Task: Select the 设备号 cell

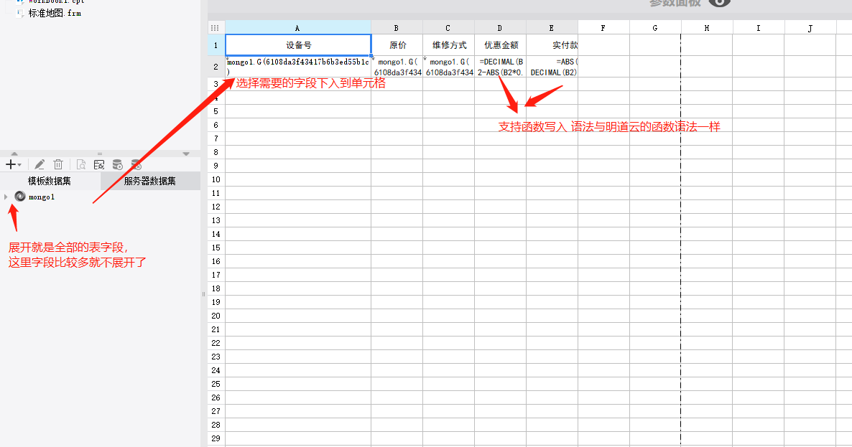Action: click(x=298, y=45)
